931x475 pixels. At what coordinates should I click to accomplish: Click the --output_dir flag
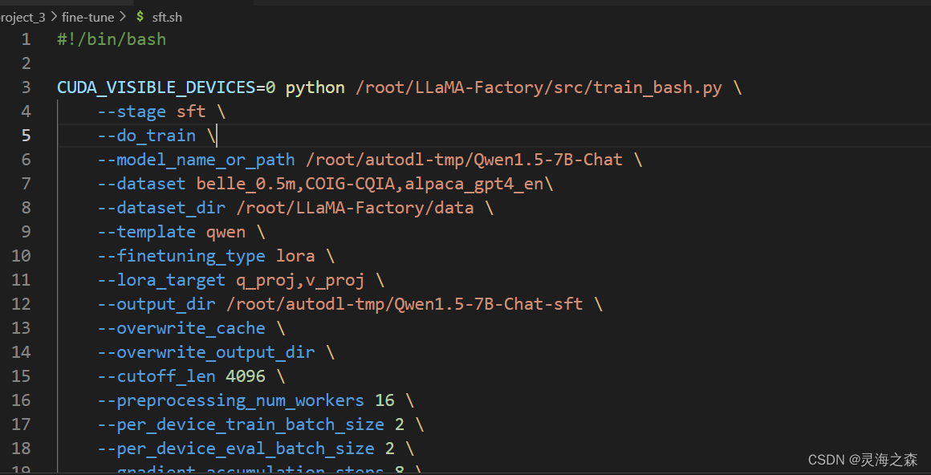tap(157, 304)
